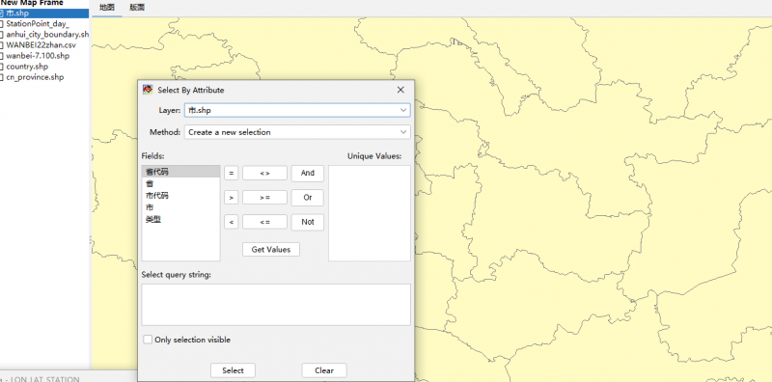Screen dimensions: 772x382
Task: Click the not-equal <> operator button
Action: tap(264, 174)
